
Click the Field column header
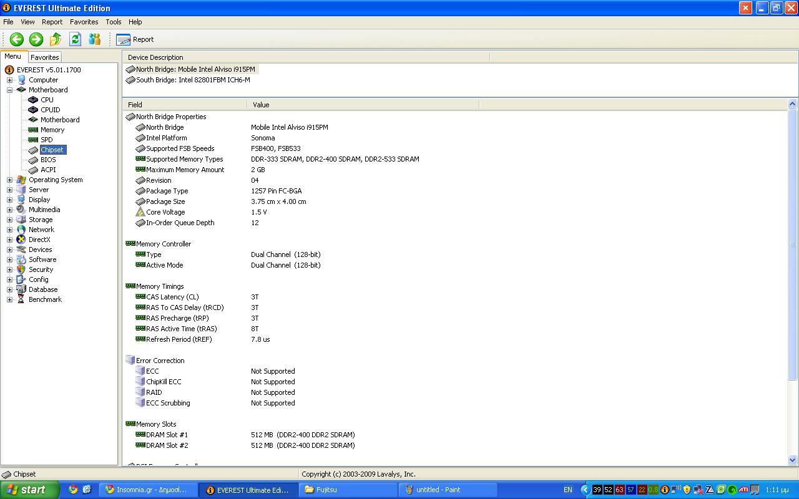coord(185,105)
